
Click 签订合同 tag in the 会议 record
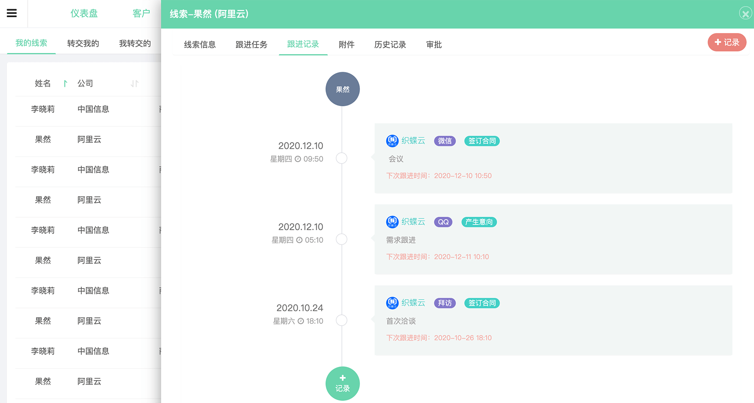[482, 141]
